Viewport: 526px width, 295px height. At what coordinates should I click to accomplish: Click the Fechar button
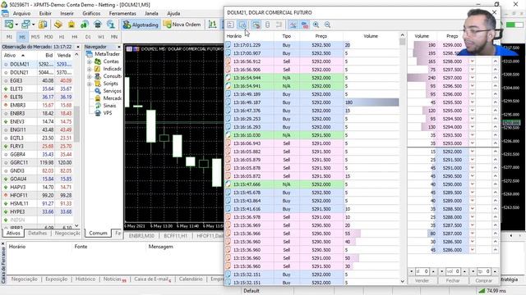point(453,280)
